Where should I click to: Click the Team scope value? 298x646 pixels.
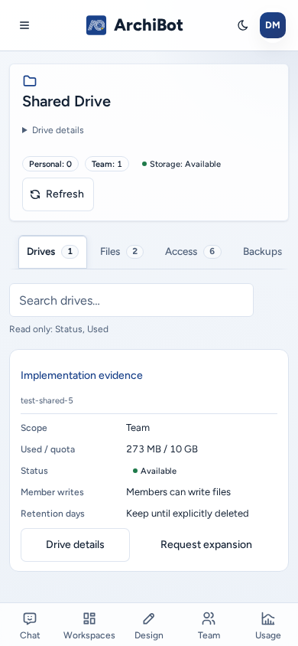pos(138,428)
